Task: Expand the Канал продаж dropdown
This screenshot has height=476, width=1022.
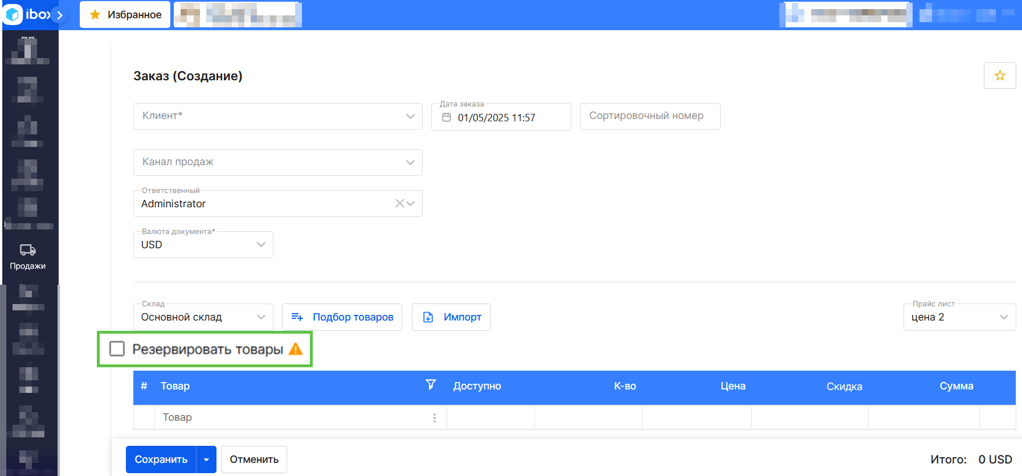Action: click(277, 162)
